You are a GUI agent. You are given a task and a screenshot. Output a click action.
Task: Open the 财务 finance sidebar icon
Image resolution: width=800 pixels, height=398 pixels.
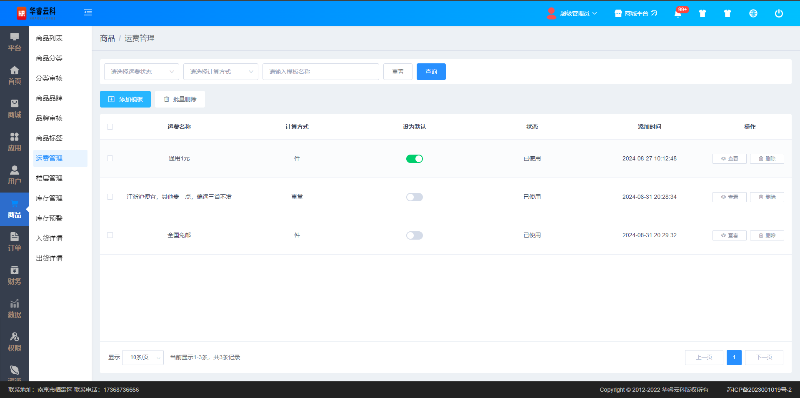pyautogui.click(x=15, y=275)
